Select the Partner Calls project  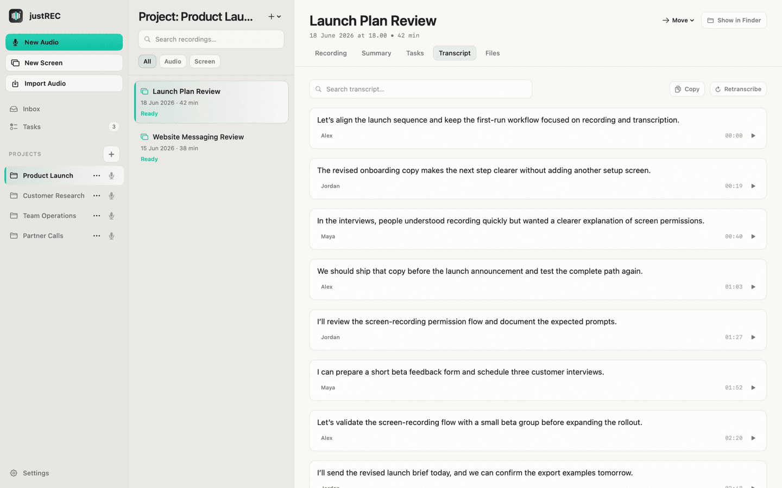pyautogui.click(x=43, y=236)
